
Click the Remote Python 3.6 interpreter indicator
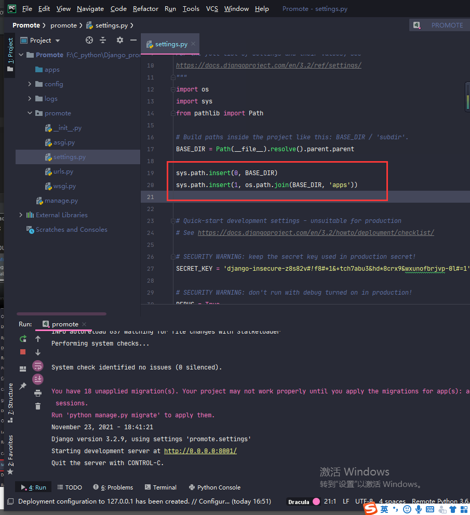[440, 501]
